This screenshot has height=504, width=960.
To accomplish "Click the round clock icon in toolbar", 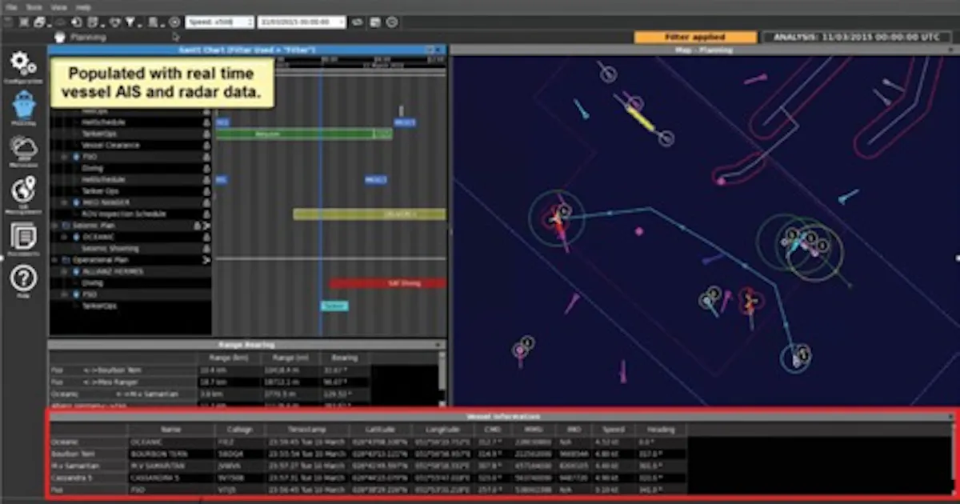I will (392, 22).
